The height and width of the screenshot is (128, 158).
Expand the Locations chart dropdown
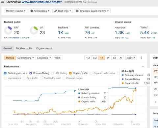(44, 58)
